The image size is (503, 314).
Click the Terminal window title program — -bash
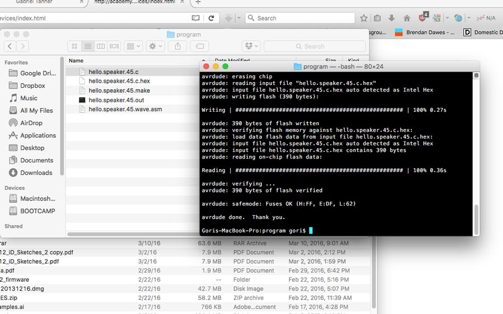339,66
